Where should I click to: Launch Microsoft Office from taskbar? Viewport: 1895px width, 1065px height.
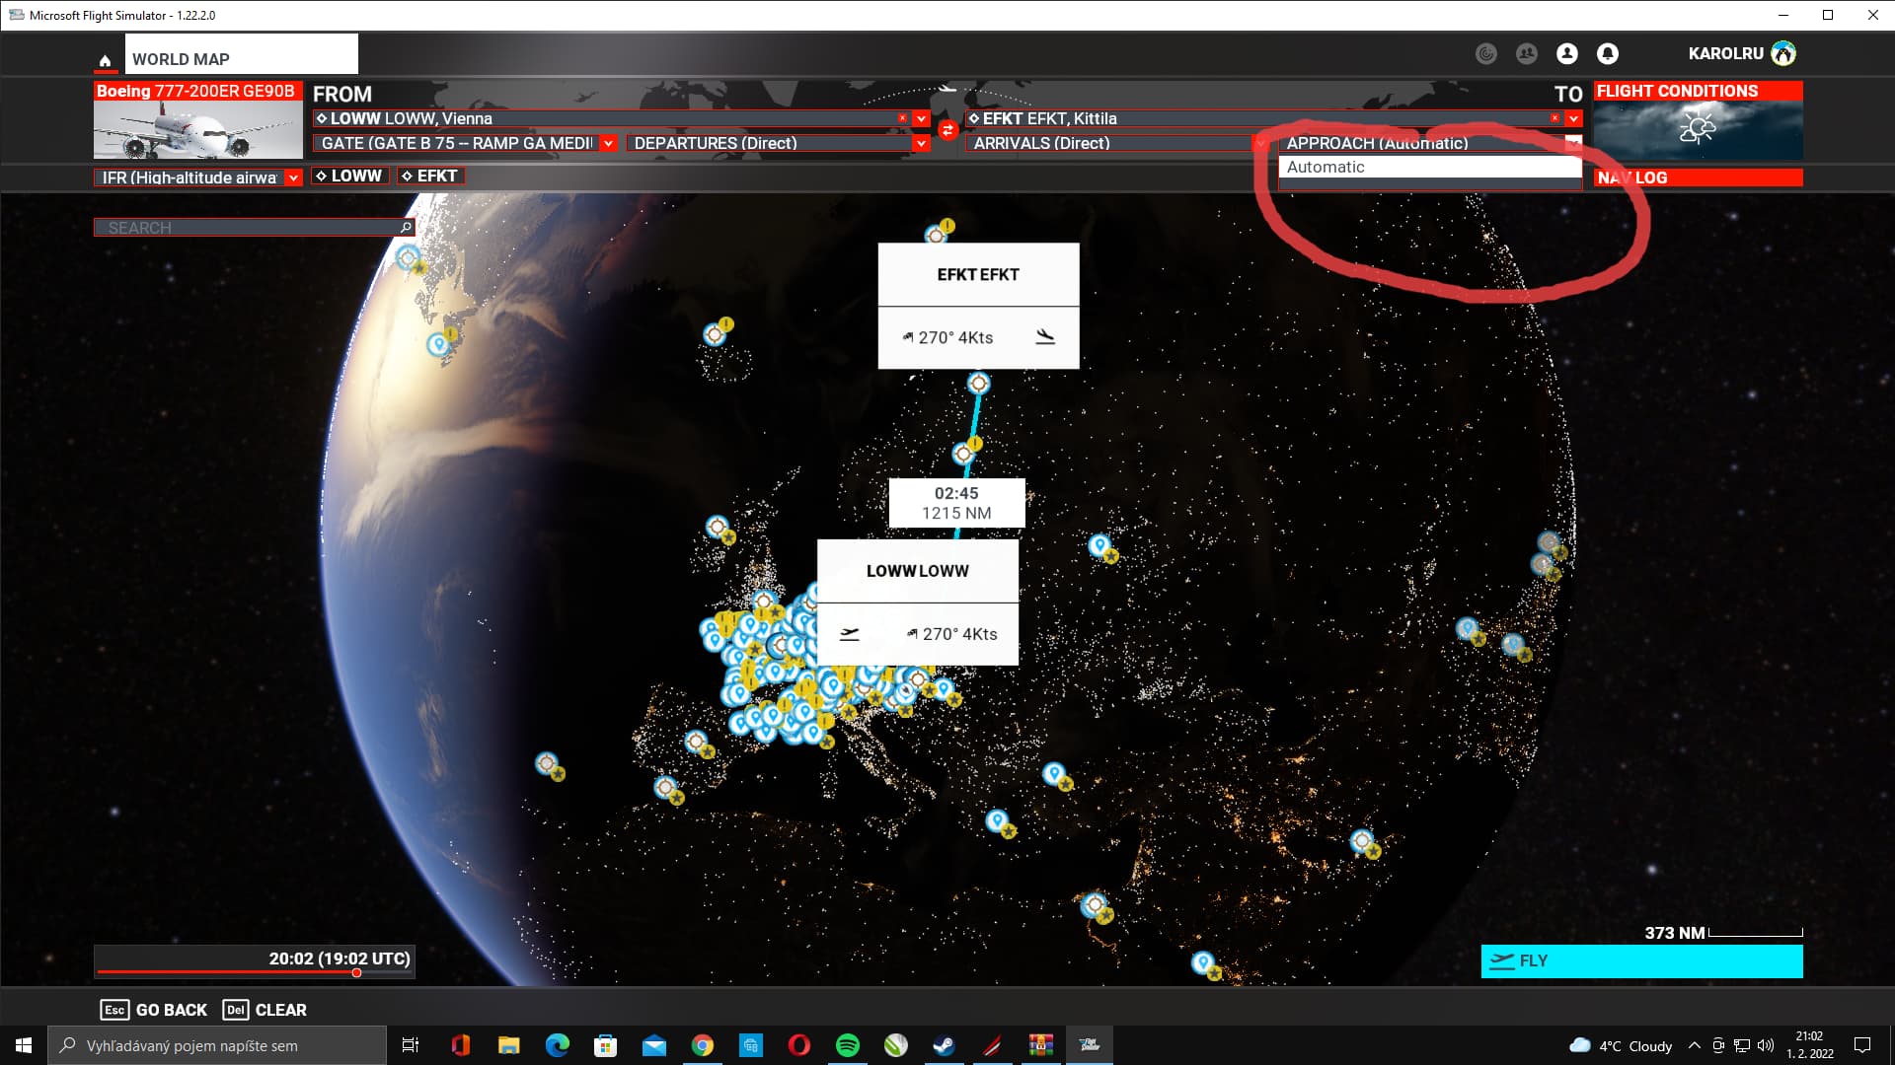(460, 1045)
